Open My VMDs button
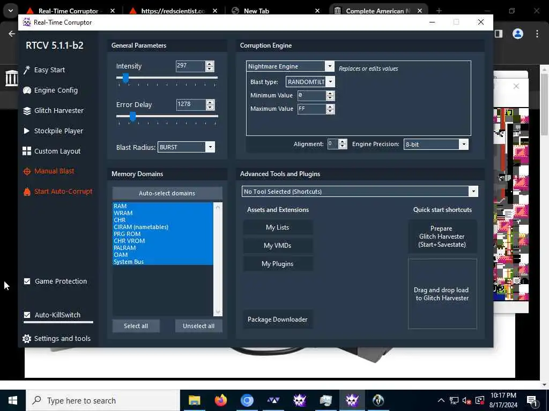Image resolution: width=549 pixels, height=411 pixels. [278, 246]
